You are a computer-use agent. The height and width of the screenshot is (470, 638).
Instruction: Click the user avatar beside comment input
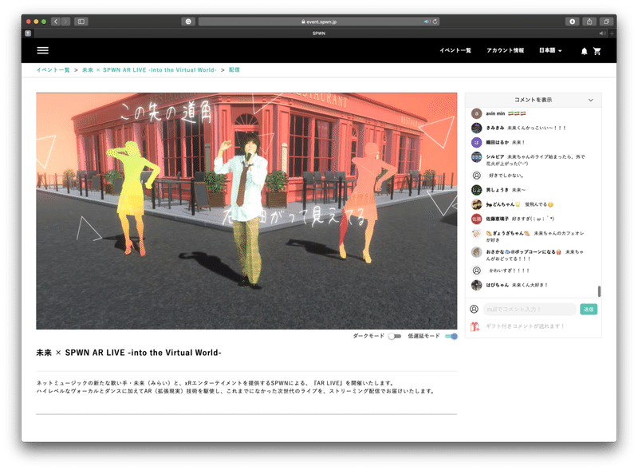474,309
